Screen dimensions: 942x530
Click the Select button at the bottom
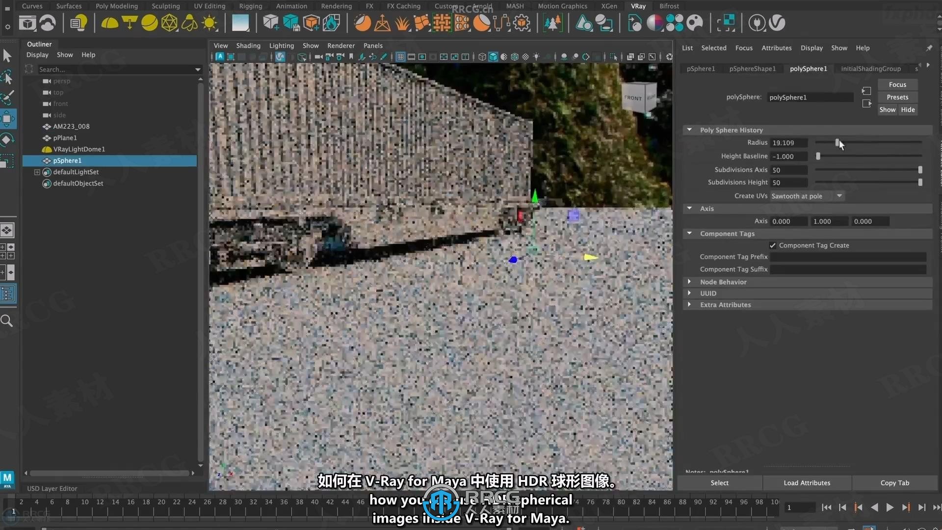point(719,483)
